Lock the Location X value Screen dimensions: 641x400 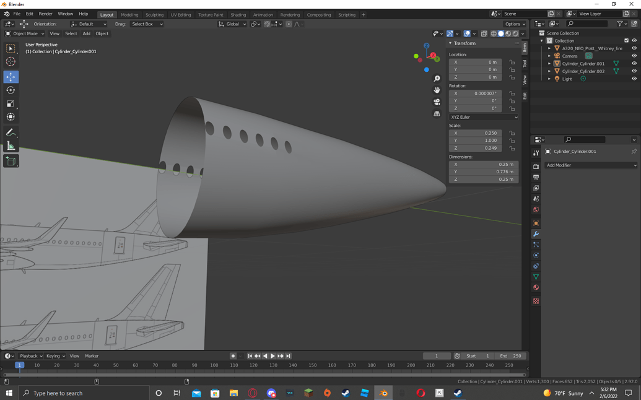(x=512, y=62)
